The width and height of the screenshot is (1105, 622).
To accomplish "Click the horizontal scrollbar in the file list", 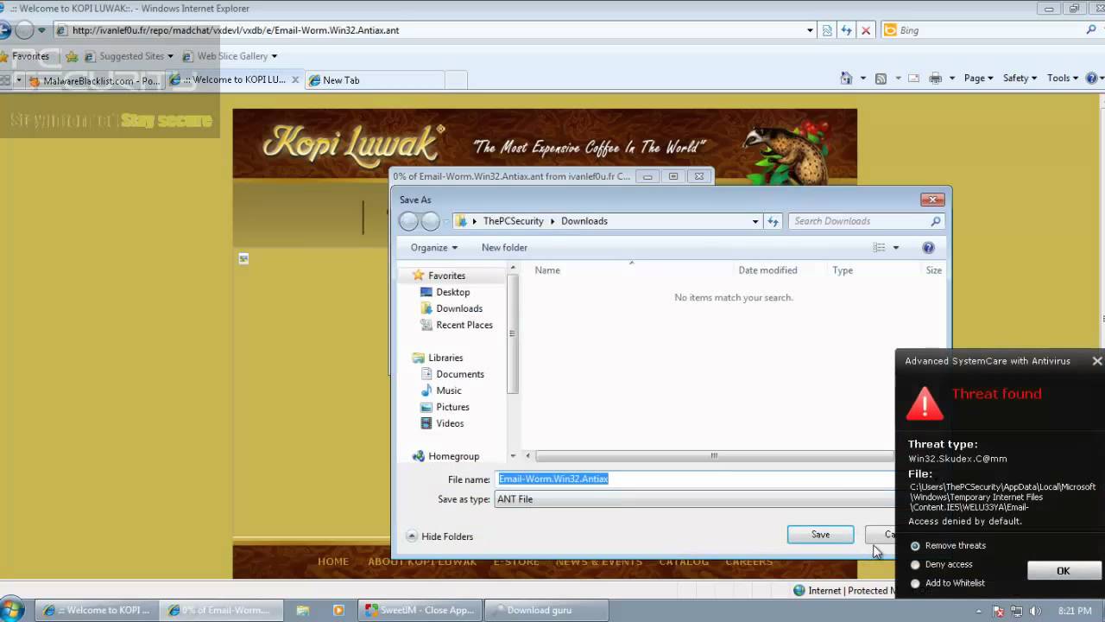I will pos(713,456).
